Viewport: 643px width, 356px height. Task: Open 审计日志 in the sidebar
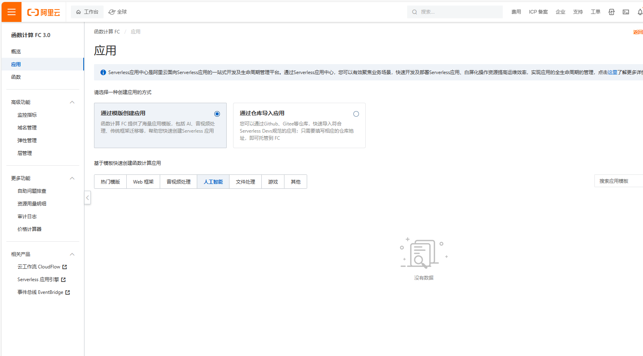pos(27,217)
